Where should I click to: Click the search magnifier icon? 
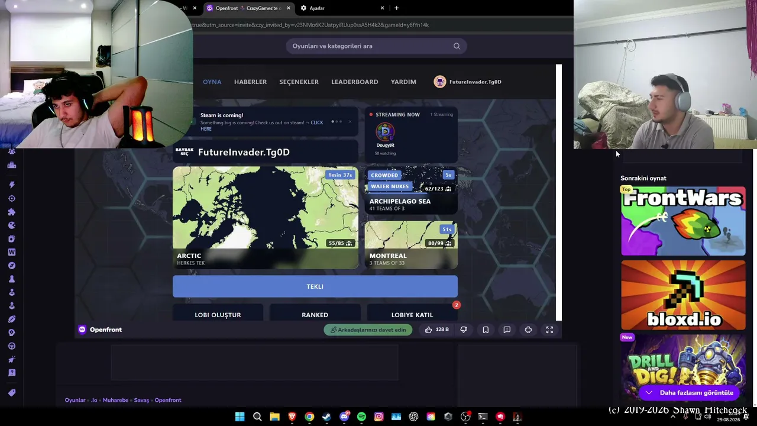coord(457,46)
